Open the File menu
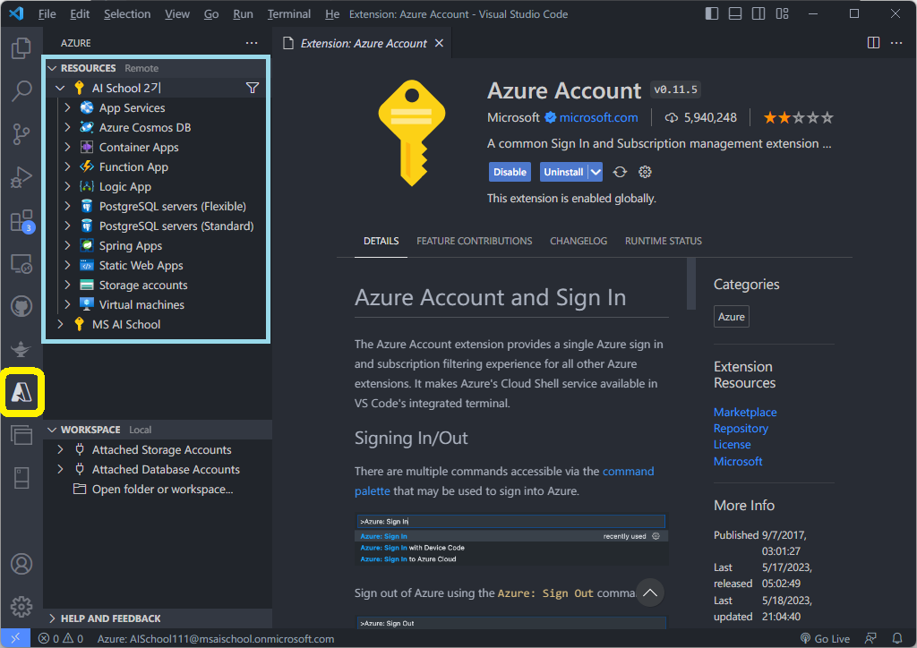This screenshot has width=917, height=648. coord(47,14)
